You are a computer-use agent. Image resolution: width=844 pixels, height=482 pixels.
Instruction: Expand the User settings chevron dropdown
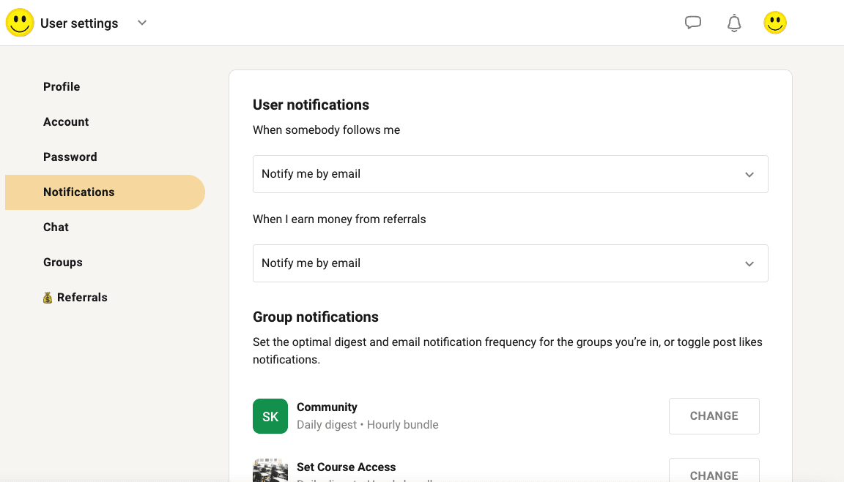point(142,23)
